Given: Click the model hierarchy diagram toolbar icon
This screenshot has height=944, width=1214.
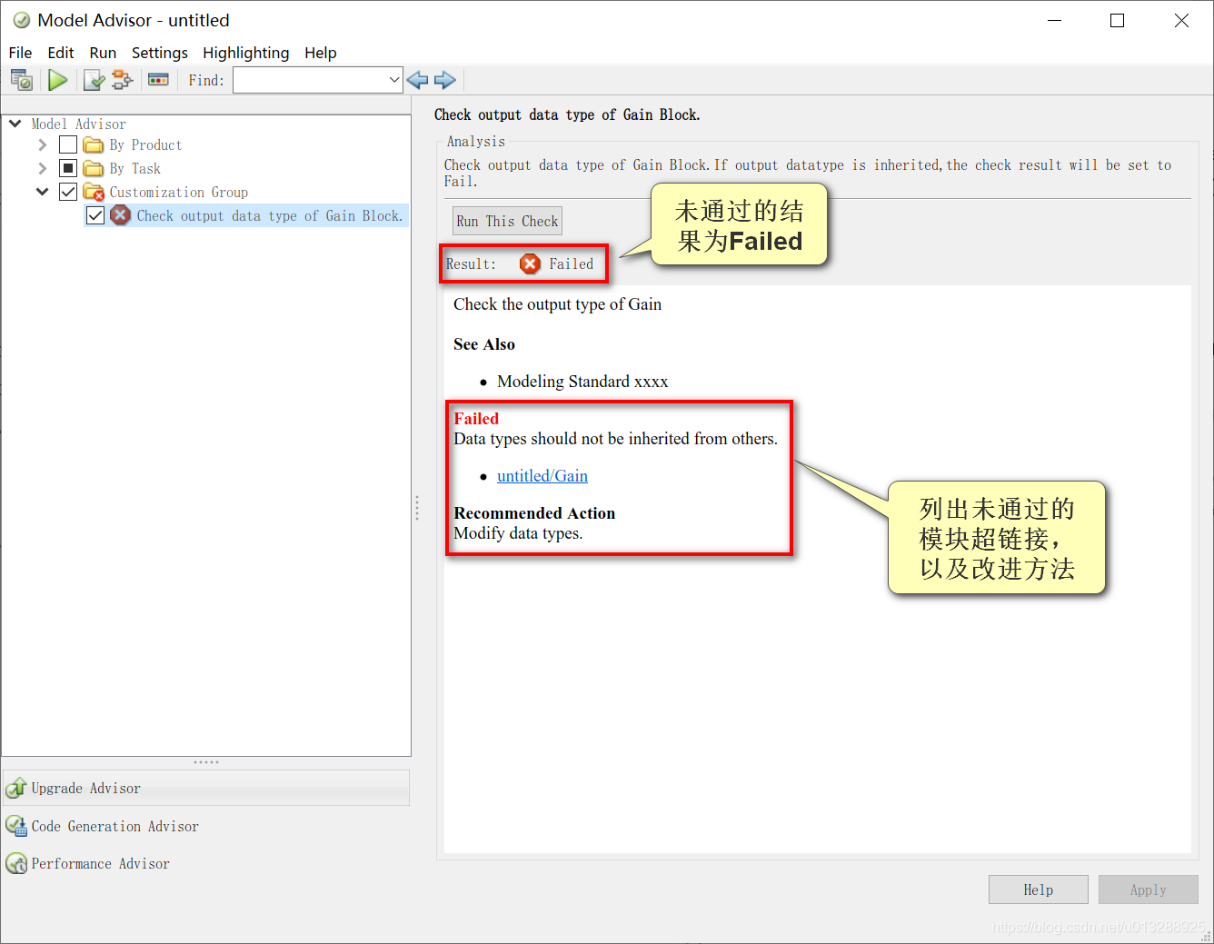Looking at the screenshot, I should coord(122,80).
